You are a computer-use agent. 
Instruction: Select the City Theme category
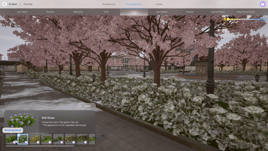(22, 12)
